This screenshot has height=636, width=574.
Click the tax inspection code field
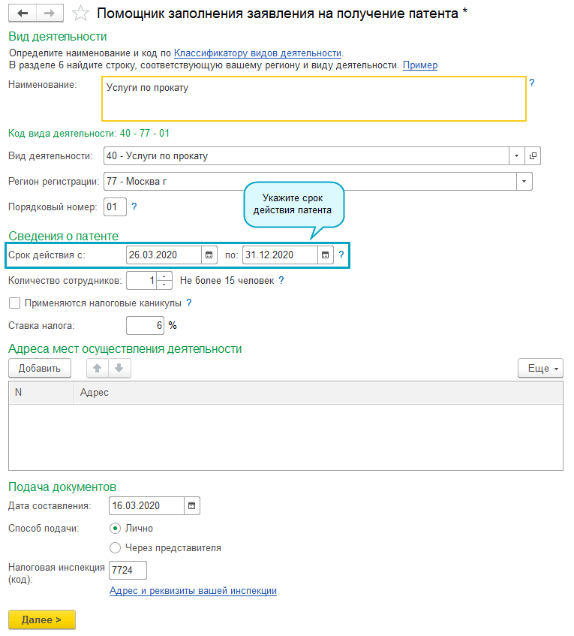pyautogui.click(x=128, y=570)
